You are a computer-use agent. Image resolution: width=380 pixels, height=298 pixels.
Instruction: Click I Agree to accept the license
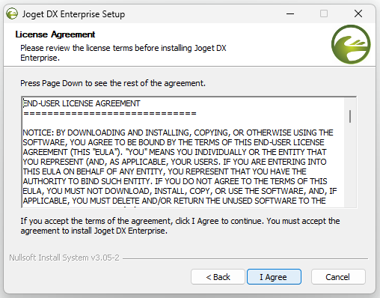pyautogui.click(x=274, y=276)
